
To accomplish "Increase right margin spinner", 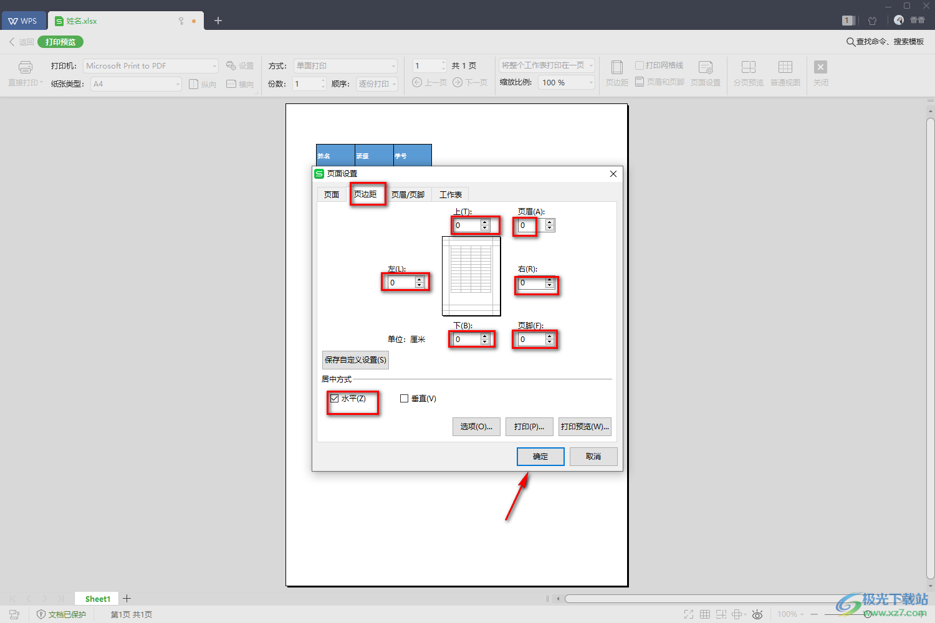I will (x=550, y=280).
